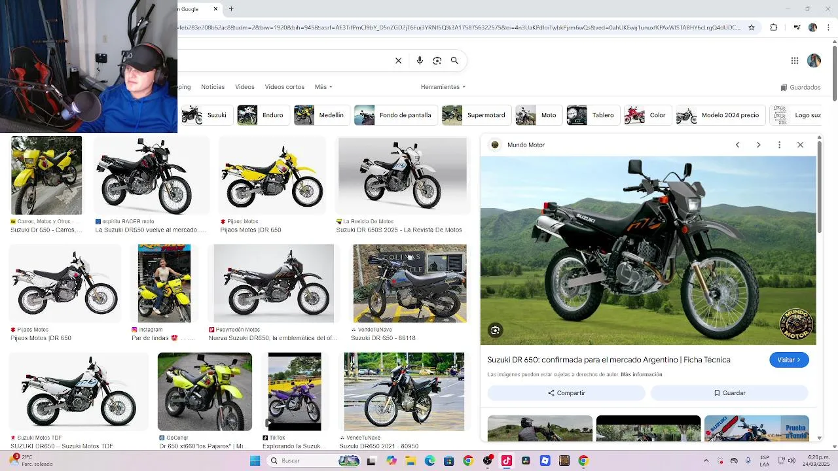Open a new browser tab
The image size is (838, 471).
[231, 9]
